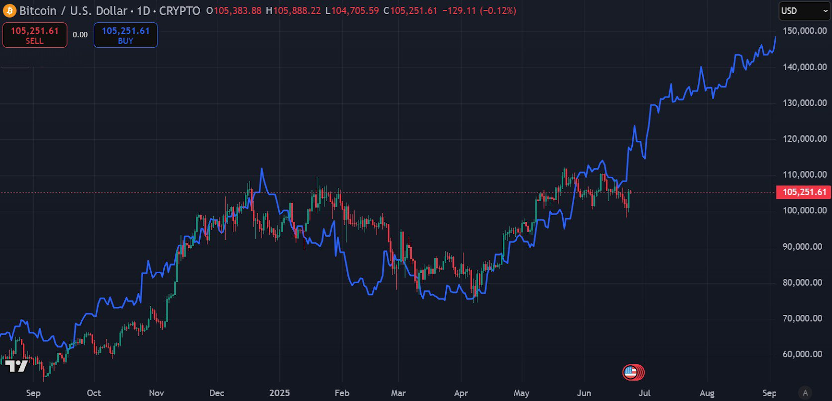Screen dimensions: 832x401
Task: Open the USD currency dropdown
Action: tap(804, 11)
